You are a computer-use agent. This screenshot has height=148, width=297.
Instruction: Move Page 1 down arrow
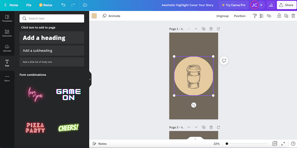point(196,29)
